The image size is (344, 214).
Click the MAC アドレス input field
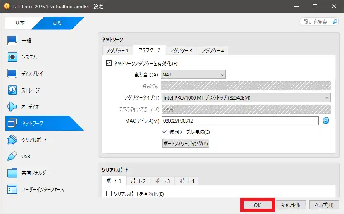[240, 121]
